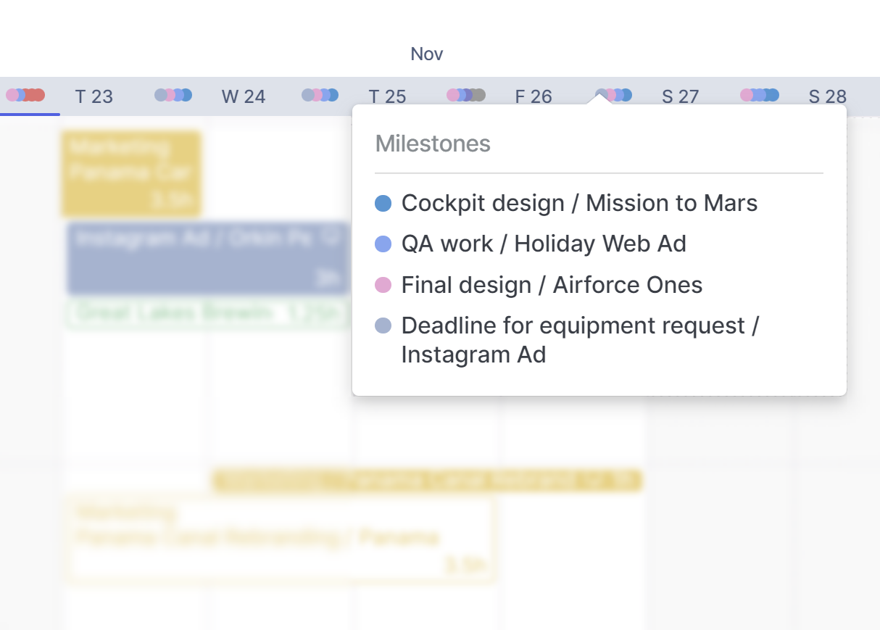Image resolution: width=880 pixels, height=630 pixels.
Task: Select the S 28 day header
Action: coord(826,95)
